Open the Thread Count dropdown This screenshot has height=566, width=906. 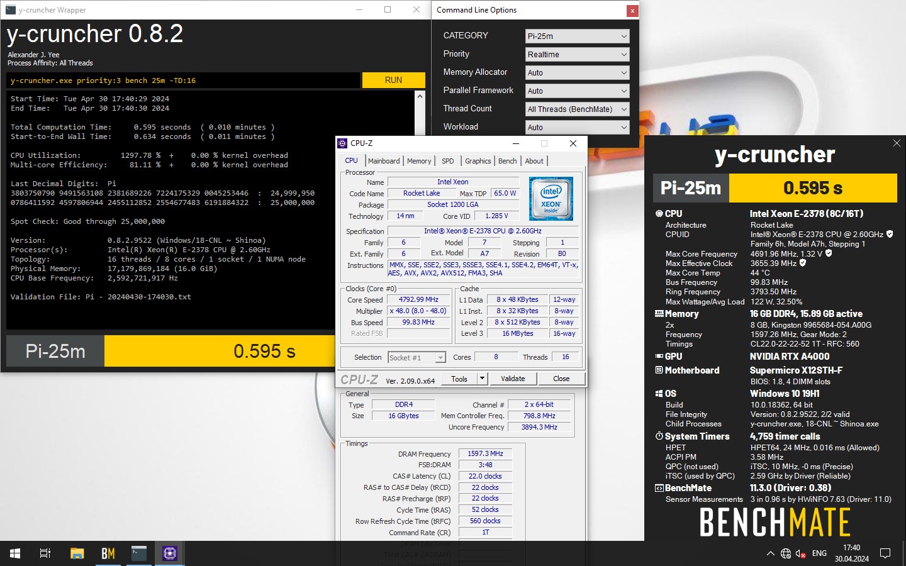click(577, 109)
